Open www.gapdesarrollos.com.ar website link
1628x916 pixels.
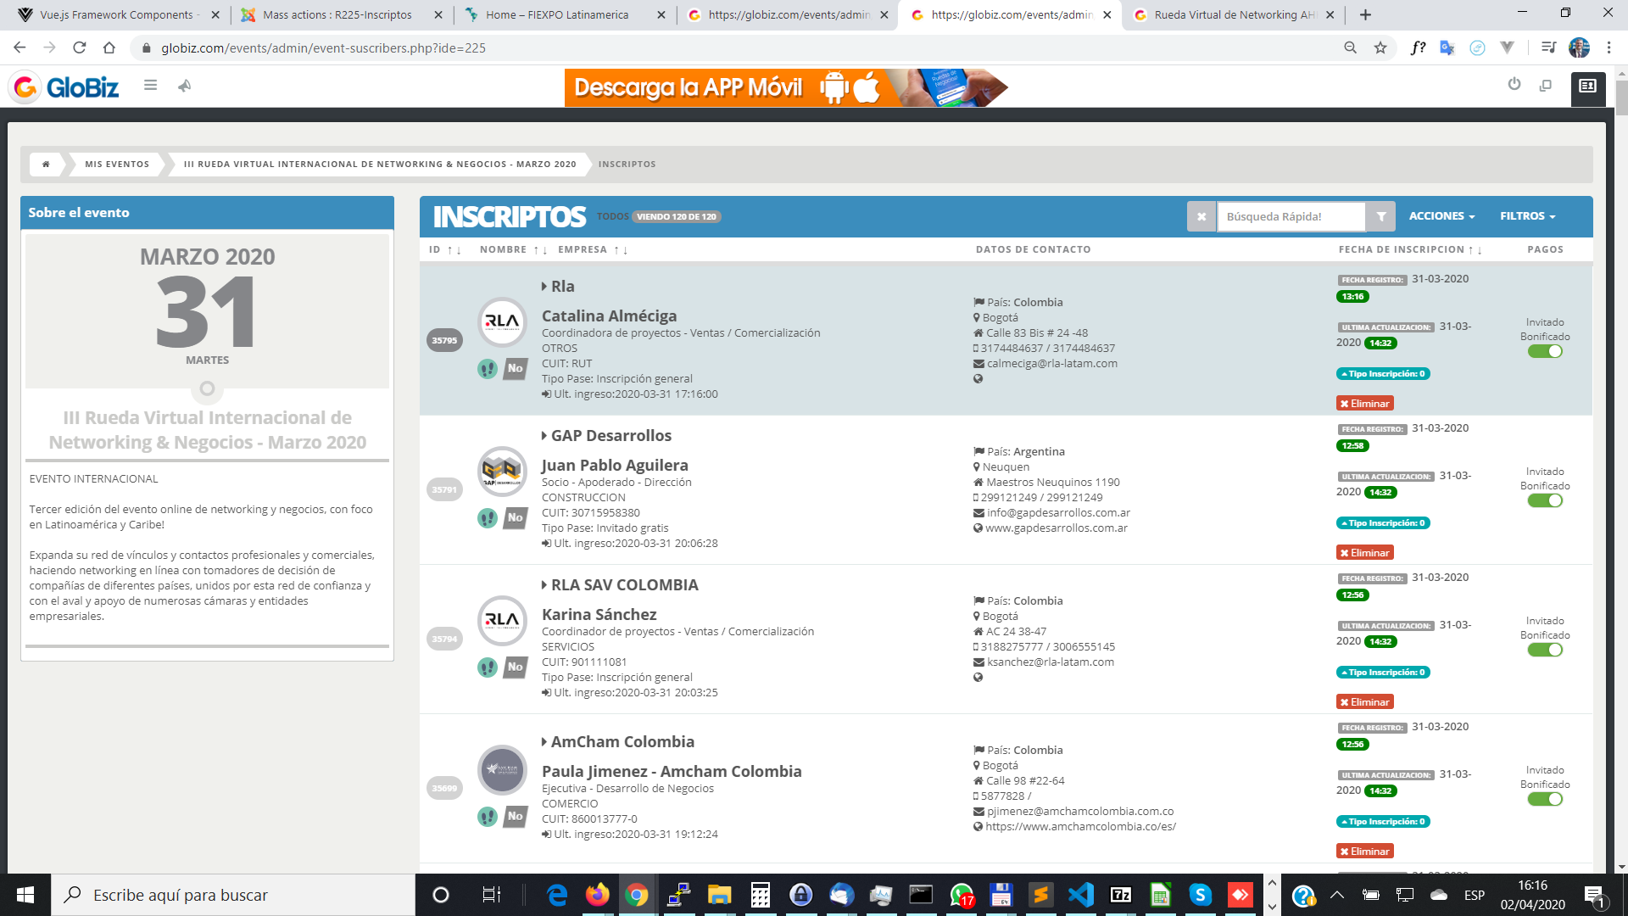[1057, 528]
